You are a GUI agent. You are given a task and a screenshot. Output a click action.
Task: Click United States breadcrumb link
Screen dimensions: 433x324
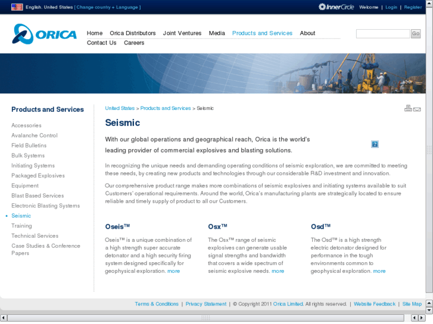[x=120, y=108]
